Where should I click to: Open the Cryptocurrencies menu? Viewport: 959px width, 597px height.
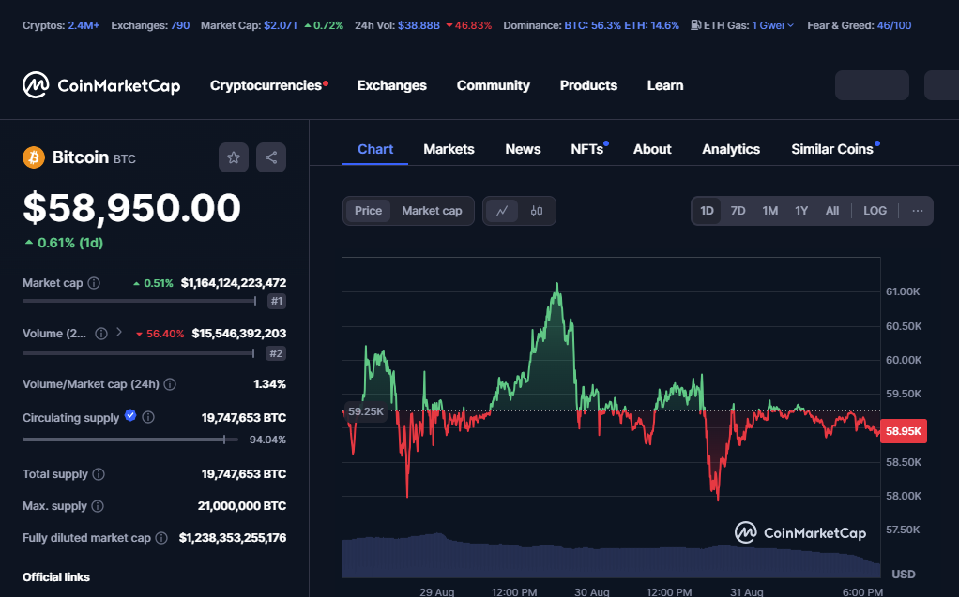[267, 85]
